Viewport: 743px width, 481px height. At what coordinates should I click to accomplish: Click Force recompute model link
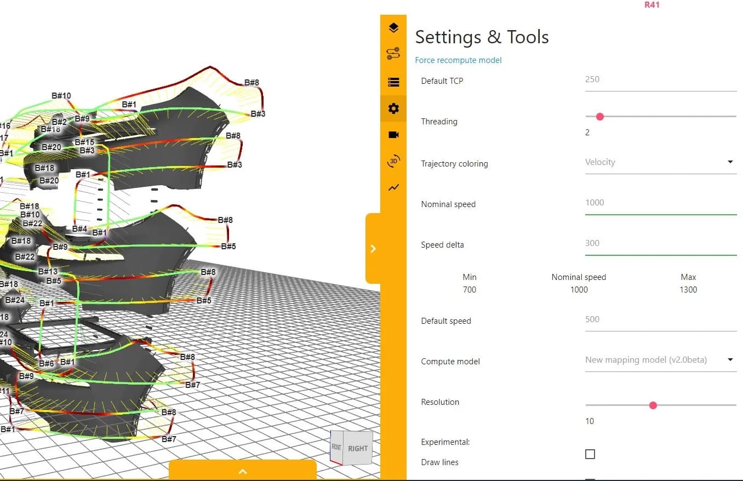pos(458,60)
